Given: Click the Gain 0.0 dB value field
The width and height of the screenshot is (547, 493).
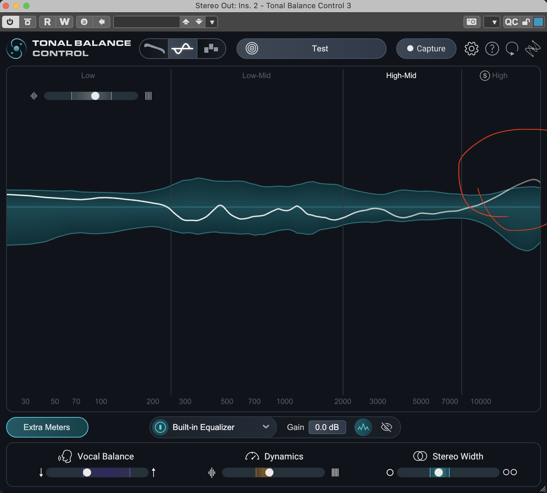Looking at the screenshot, I should point(327,427).
